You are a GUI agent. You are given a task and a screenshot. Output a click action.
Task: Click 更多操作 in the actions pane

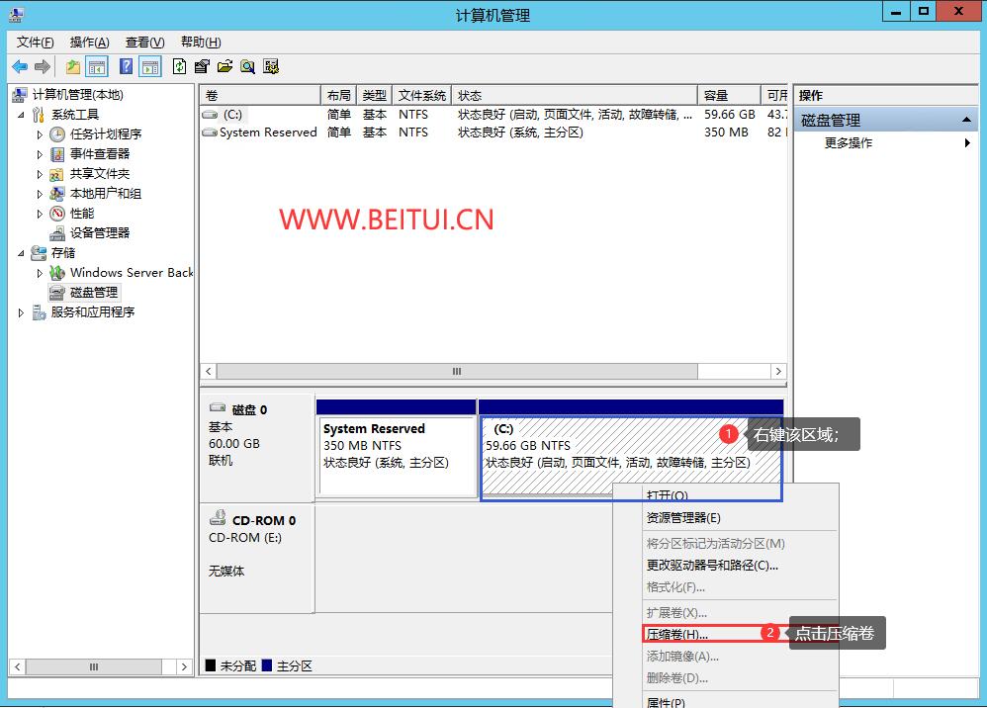849,143
